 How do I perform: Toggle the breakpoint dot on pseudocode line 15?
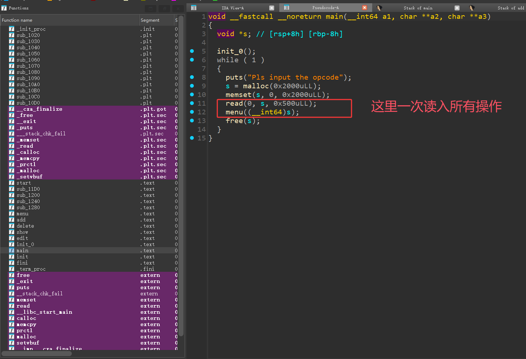coord(192,138)
